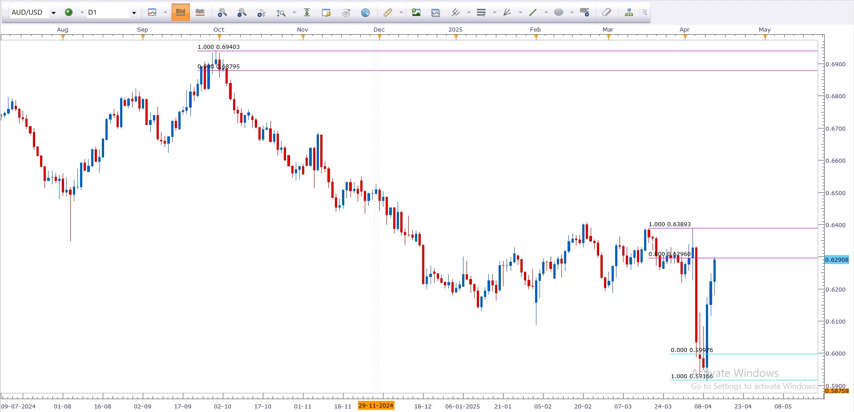The width and height of the screenshot is (854, 412).
Task: Click the 0.62908 current price label
Action: tap(837, 260)
